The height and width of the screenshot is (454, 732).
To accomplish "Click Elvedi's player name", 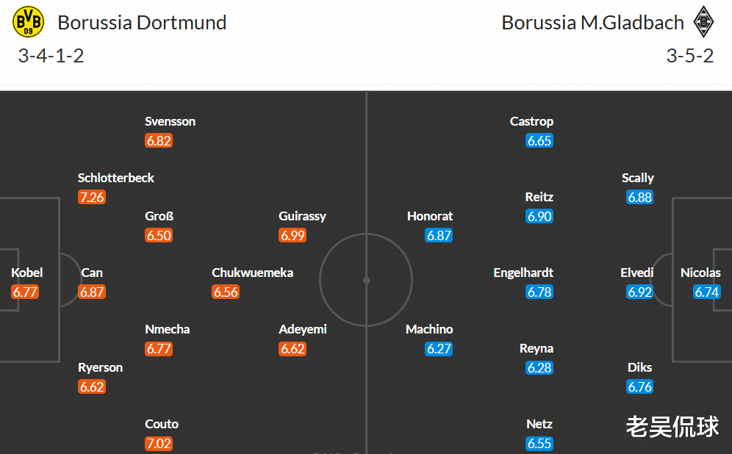I will (636, 273).
